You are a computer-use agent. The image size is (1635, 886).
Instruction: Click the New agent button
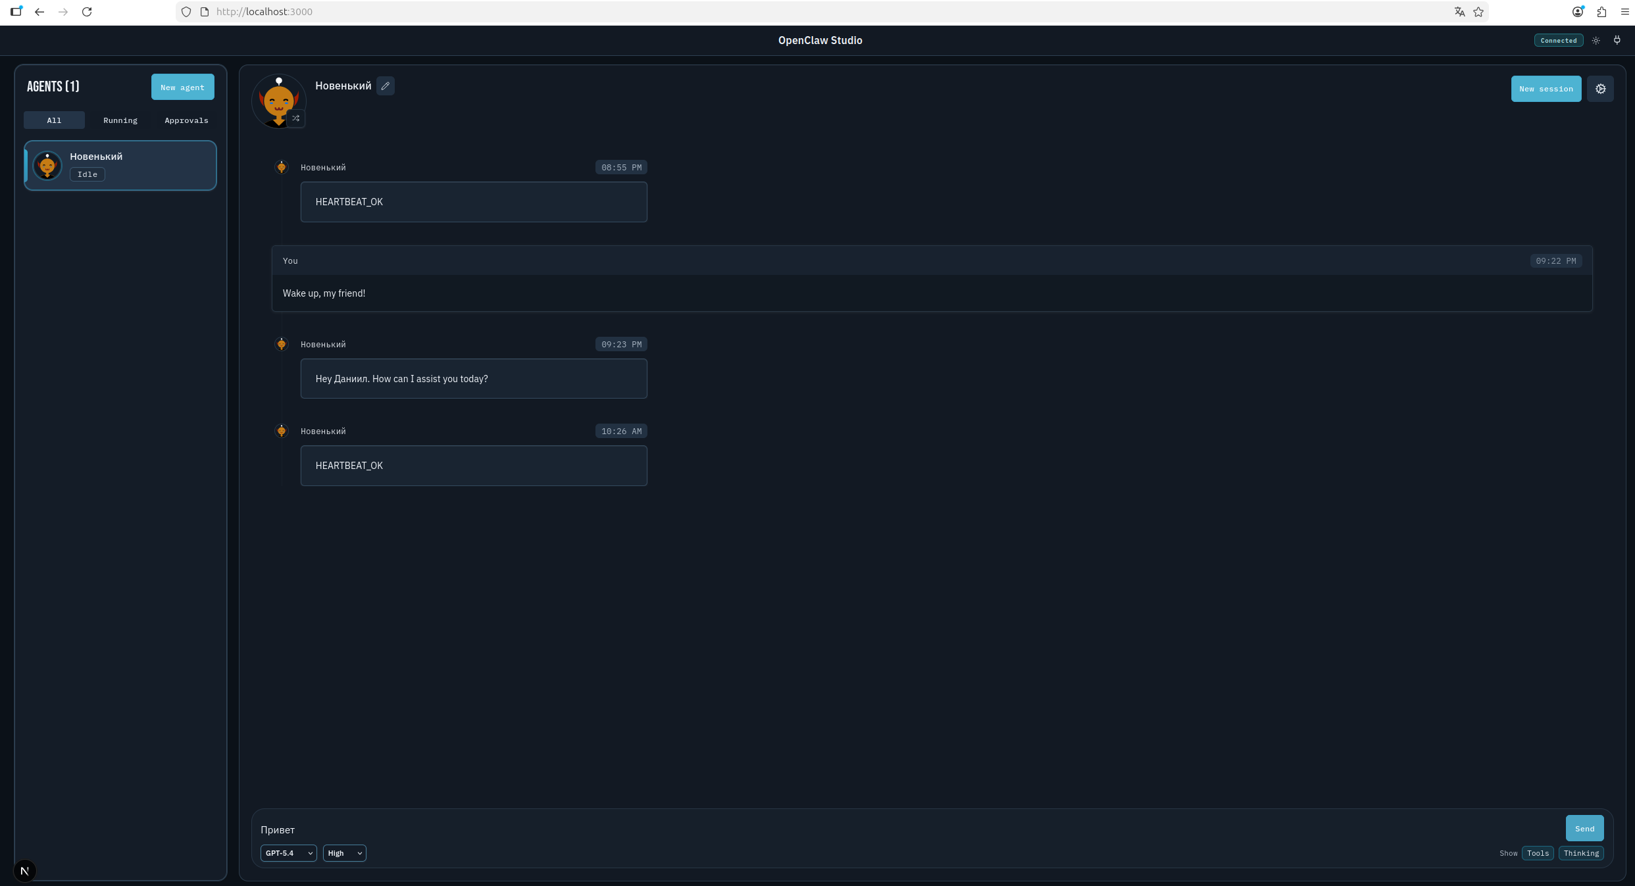point(182,87)
